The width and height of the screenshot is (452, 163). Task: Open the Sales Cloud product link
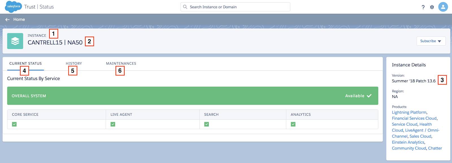click(x=420, y=136)
